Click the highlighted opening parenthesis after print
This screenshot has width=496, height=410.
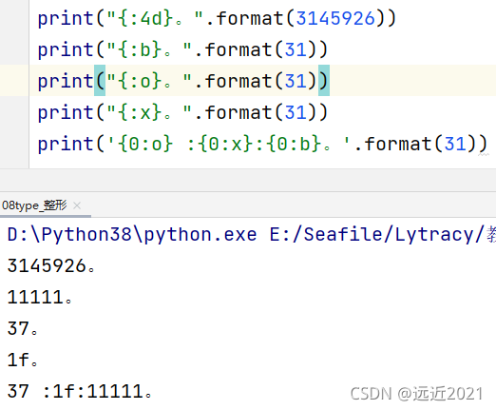click(x=100, y=81)
